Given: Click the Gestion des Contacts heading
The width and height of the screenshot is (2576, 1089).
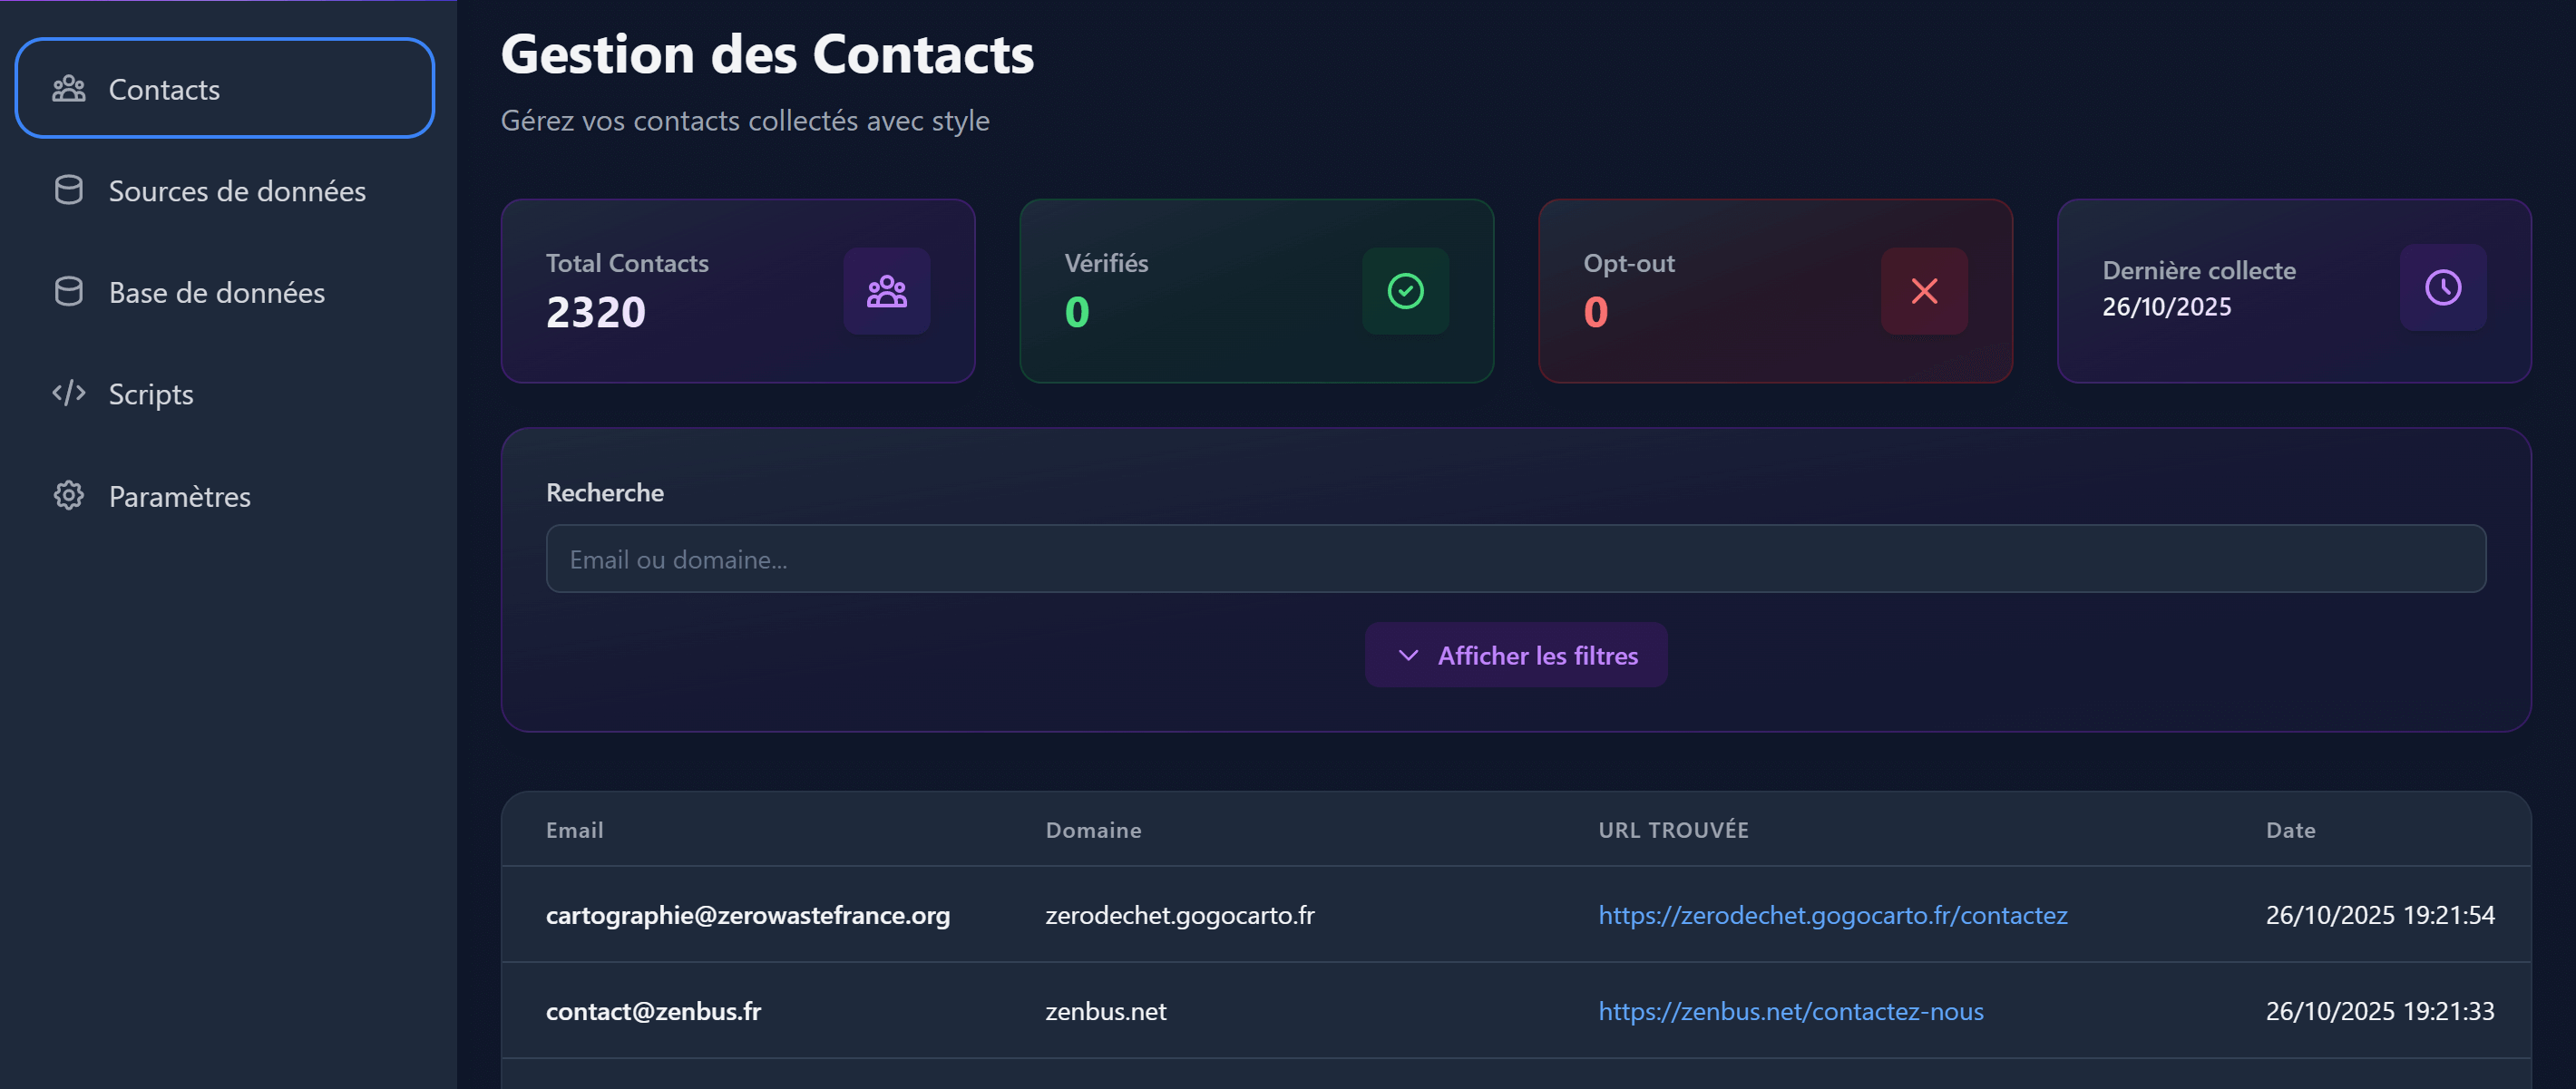Looking at the screenshot, I should (767, 54).
